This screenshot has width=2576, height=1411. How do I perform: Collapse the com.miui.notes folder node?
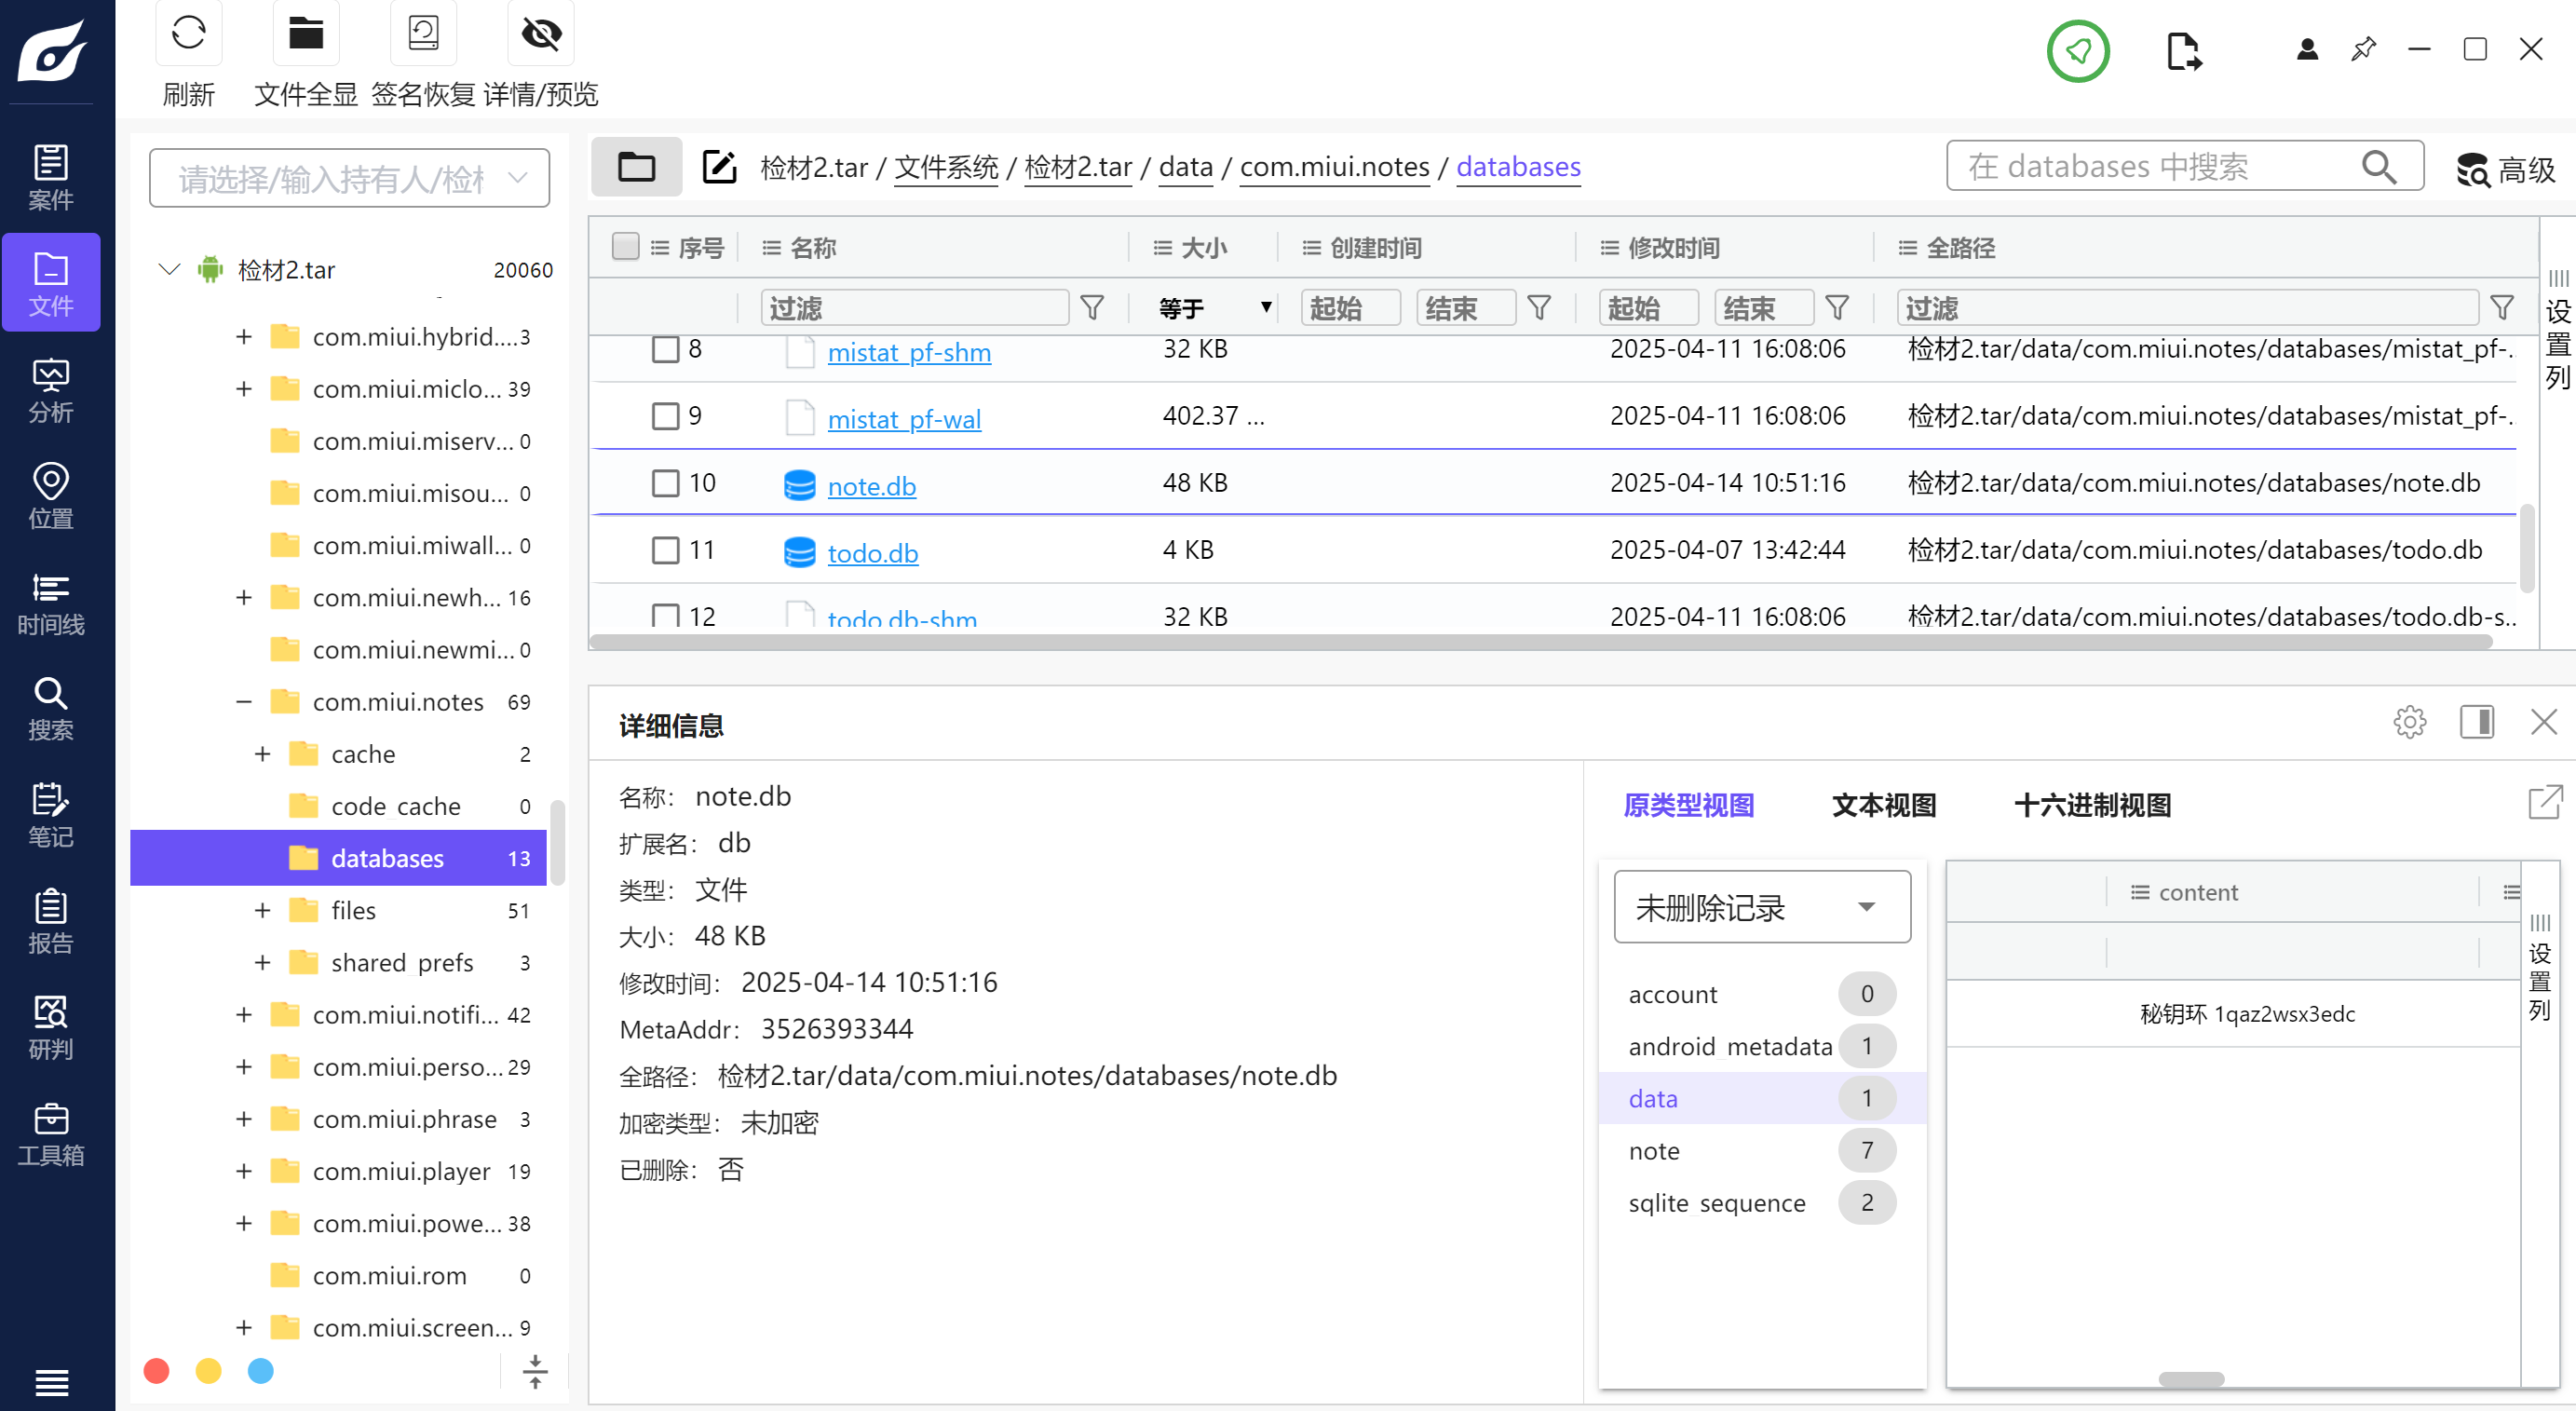243,702
